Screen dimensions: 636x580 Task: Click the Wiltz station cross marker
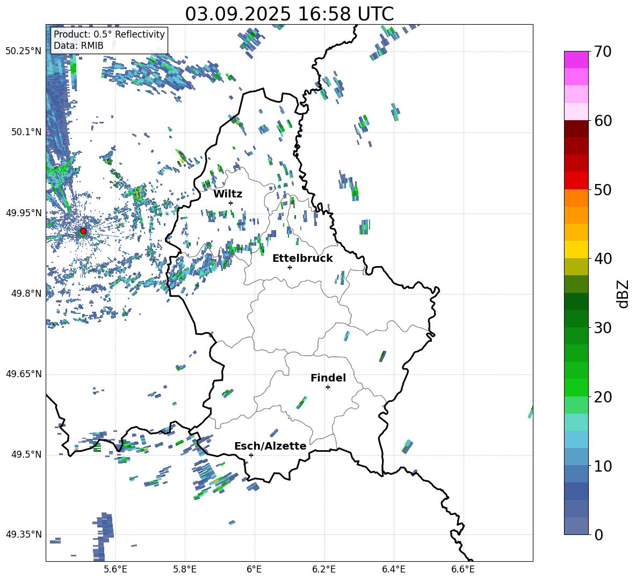[x=231, y=203]
